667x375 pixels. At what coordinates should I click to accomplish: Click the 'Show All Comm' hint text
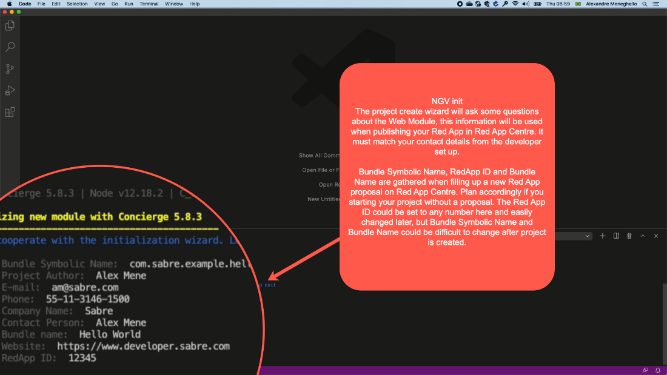pos(319,156)
